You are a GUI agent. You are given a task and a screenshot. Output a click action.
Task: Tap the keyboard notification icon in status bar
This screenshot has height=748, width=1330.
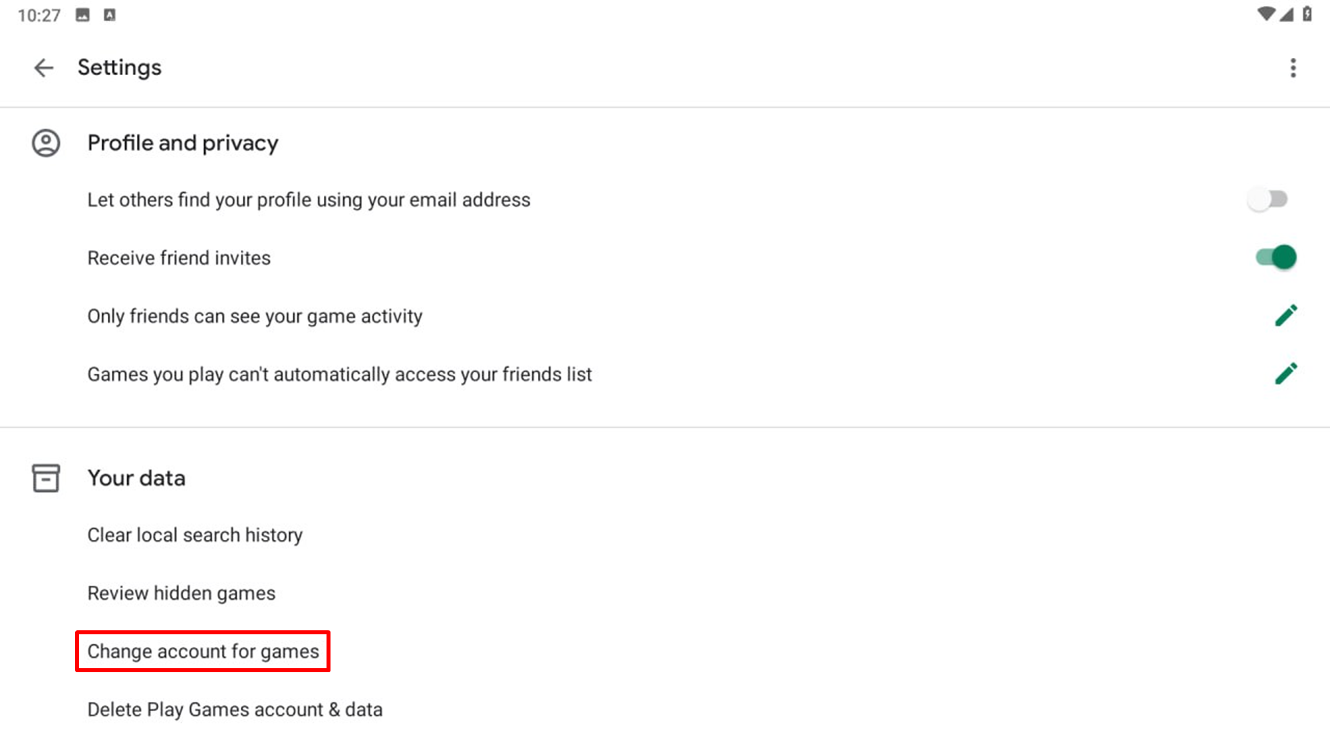[110, 15]
